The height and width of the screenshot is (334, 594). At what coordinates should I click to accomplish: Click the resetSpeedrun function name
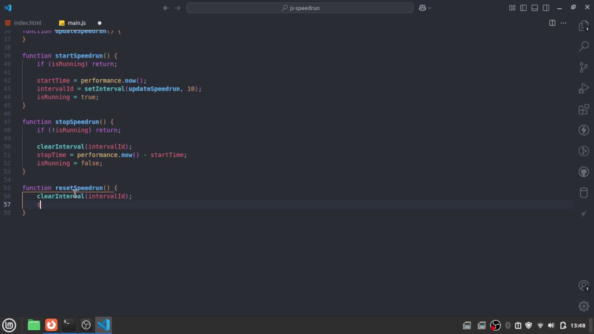pyautogui.click(x=79, y=188)
